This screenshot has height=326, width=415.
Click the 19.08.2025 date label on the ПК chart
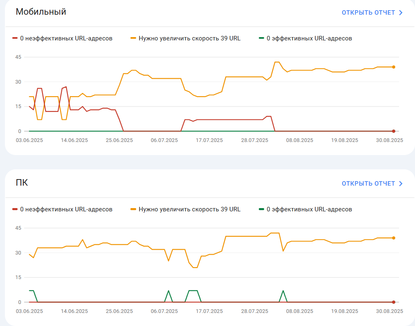tap(345, 311)
